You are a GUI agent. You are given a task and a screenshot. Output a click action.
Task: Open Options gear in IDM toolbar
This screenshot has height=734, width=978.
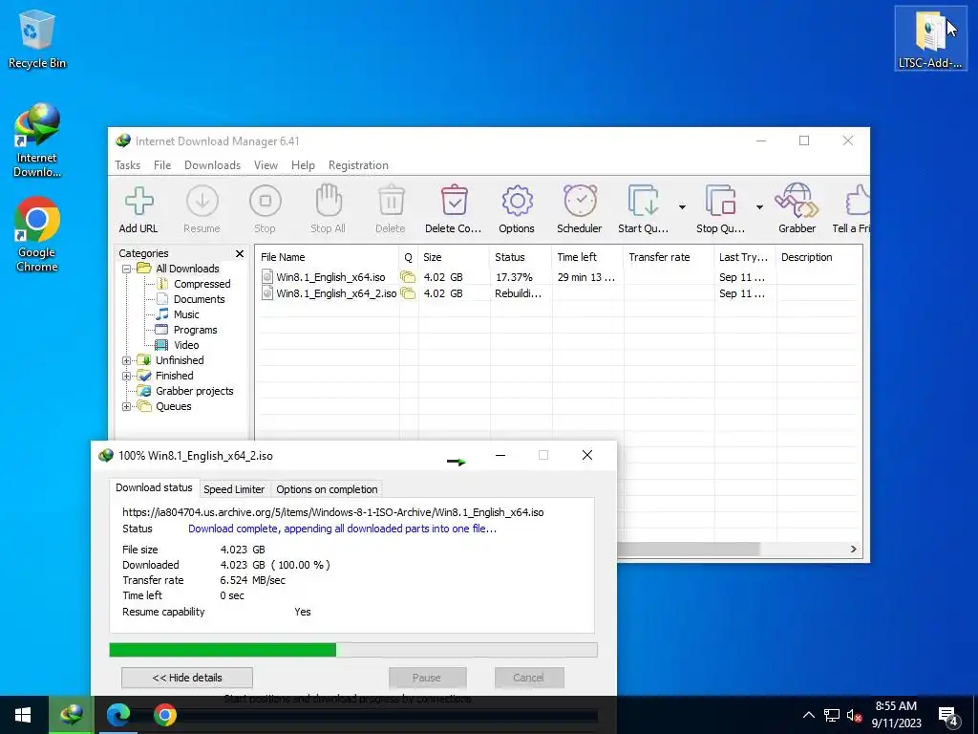coord(517,201)
